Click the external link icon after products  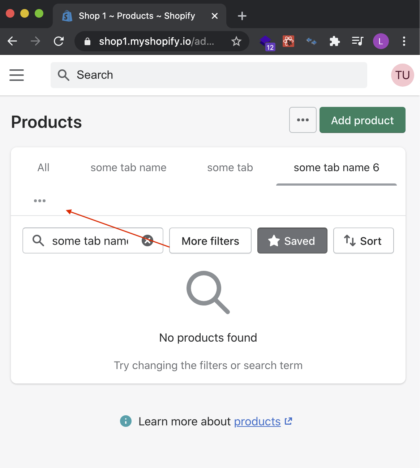pos(288,421)
